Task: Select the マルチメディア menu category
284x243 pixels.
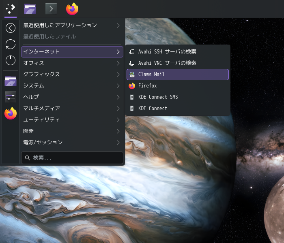Action: (72, 109)
